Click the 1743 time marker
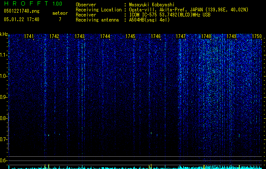 [x=80, y=36]
